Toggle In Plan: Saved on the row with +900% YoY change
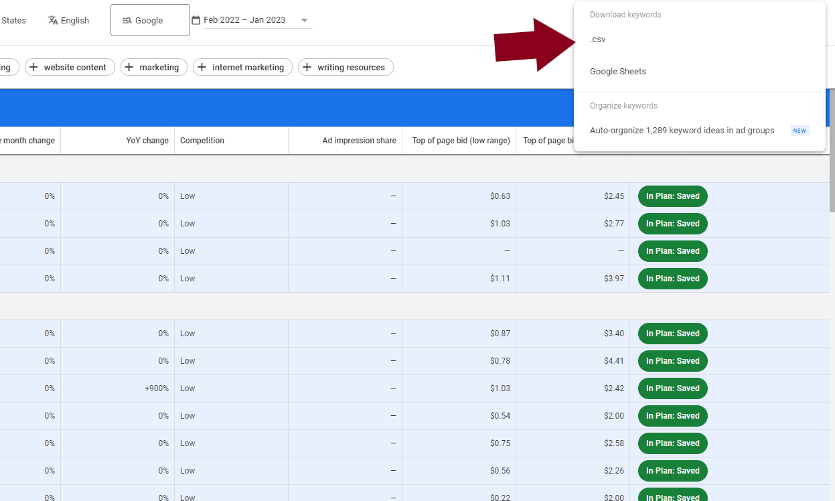Image resolution: width=835 pixels, height=501 pixels. pyautogui.click(x=672, y=388)
